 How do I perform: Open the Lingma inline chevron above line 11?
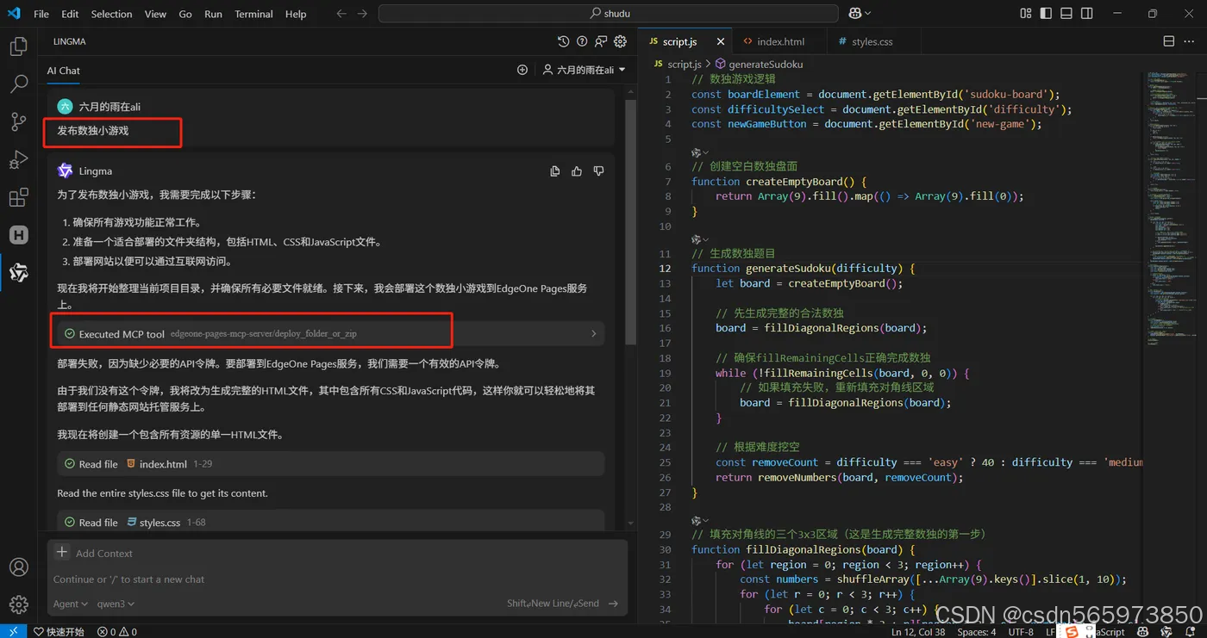click(x=700, y=239)
